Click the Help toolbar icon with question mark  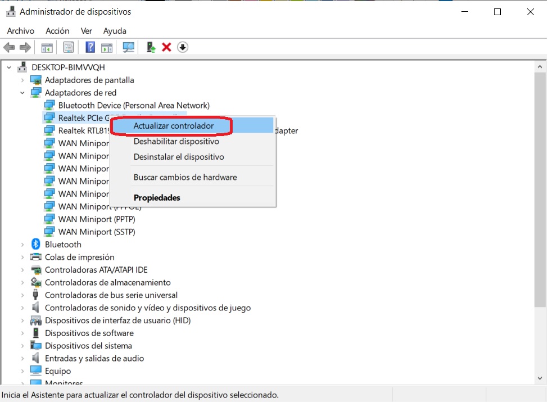click(x=90, y=47)
